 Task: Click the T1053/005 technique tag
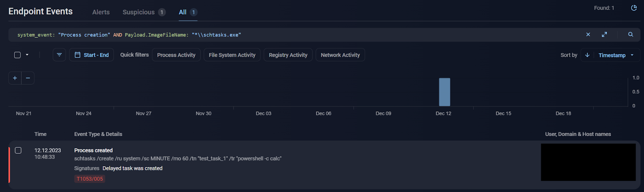[x=90, y=179]
